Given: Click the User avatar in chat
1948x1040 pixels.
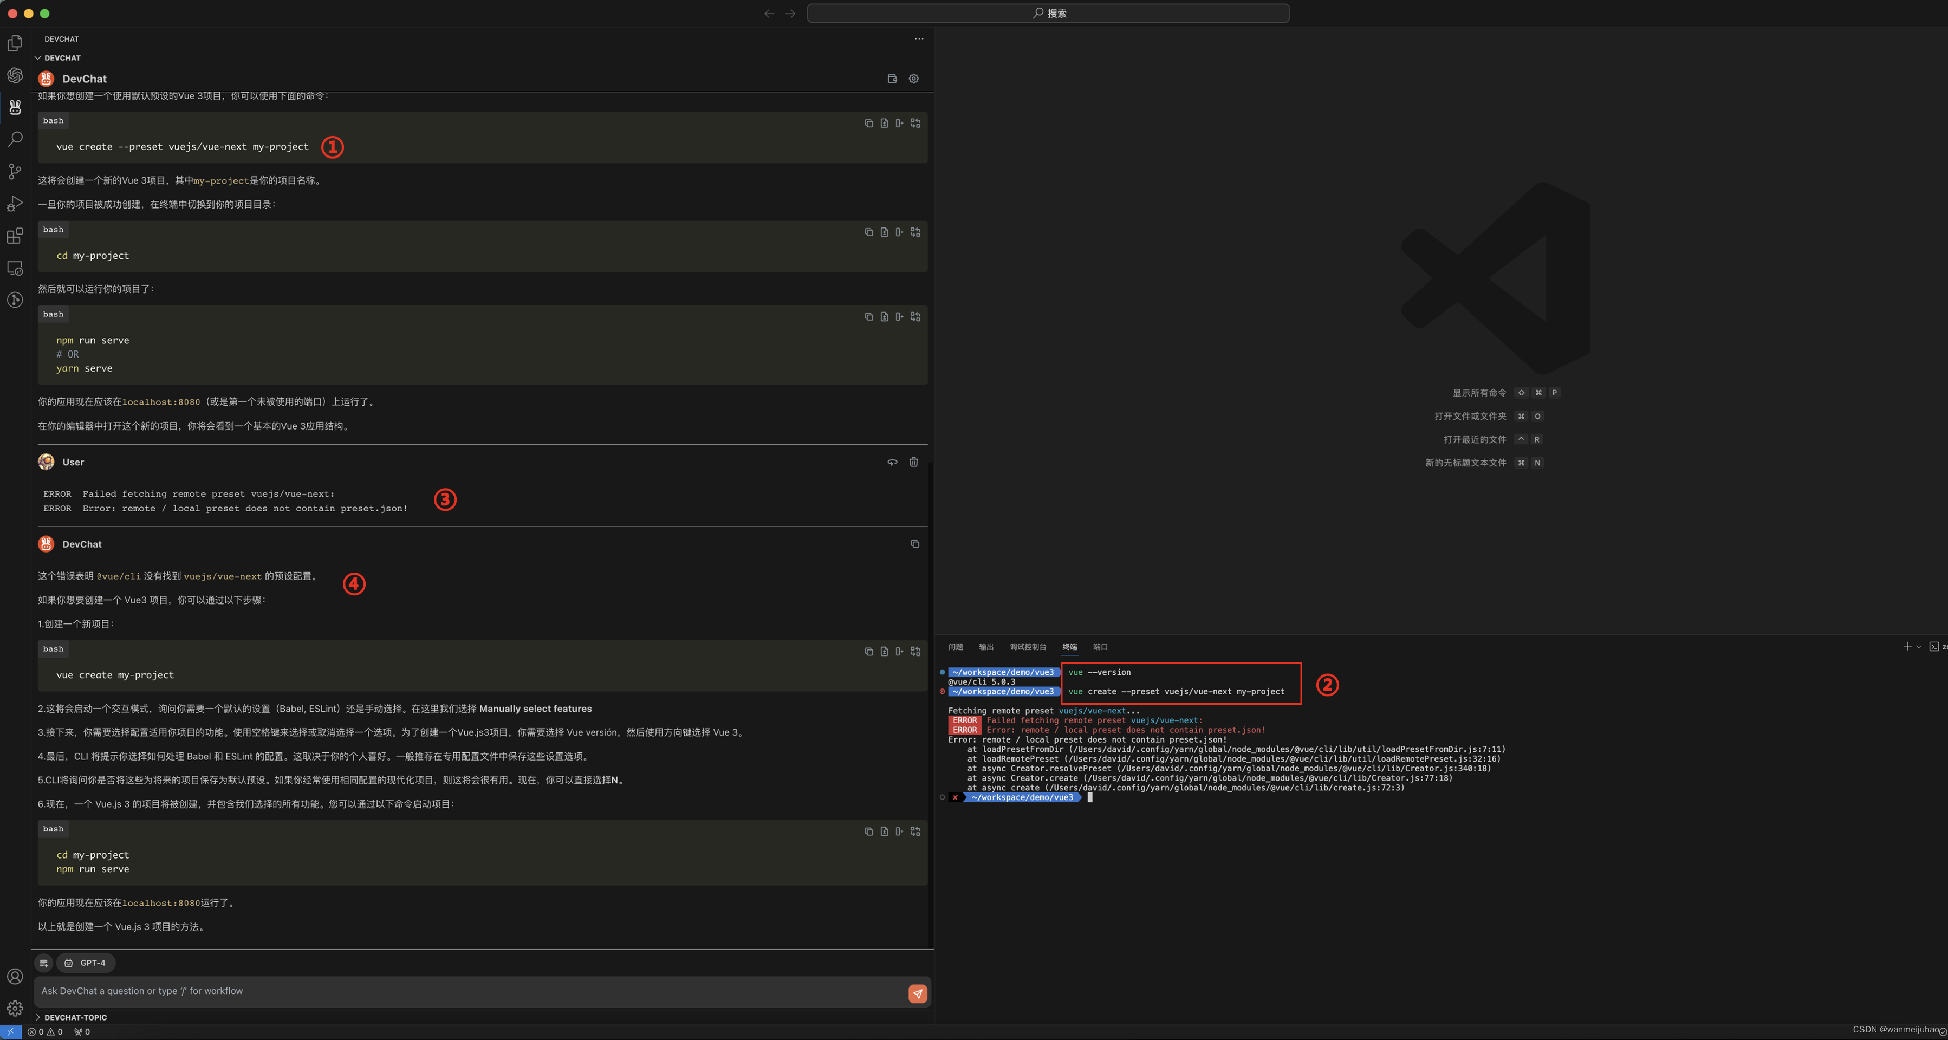Looking at the screenshot, I should pos(46,461).
